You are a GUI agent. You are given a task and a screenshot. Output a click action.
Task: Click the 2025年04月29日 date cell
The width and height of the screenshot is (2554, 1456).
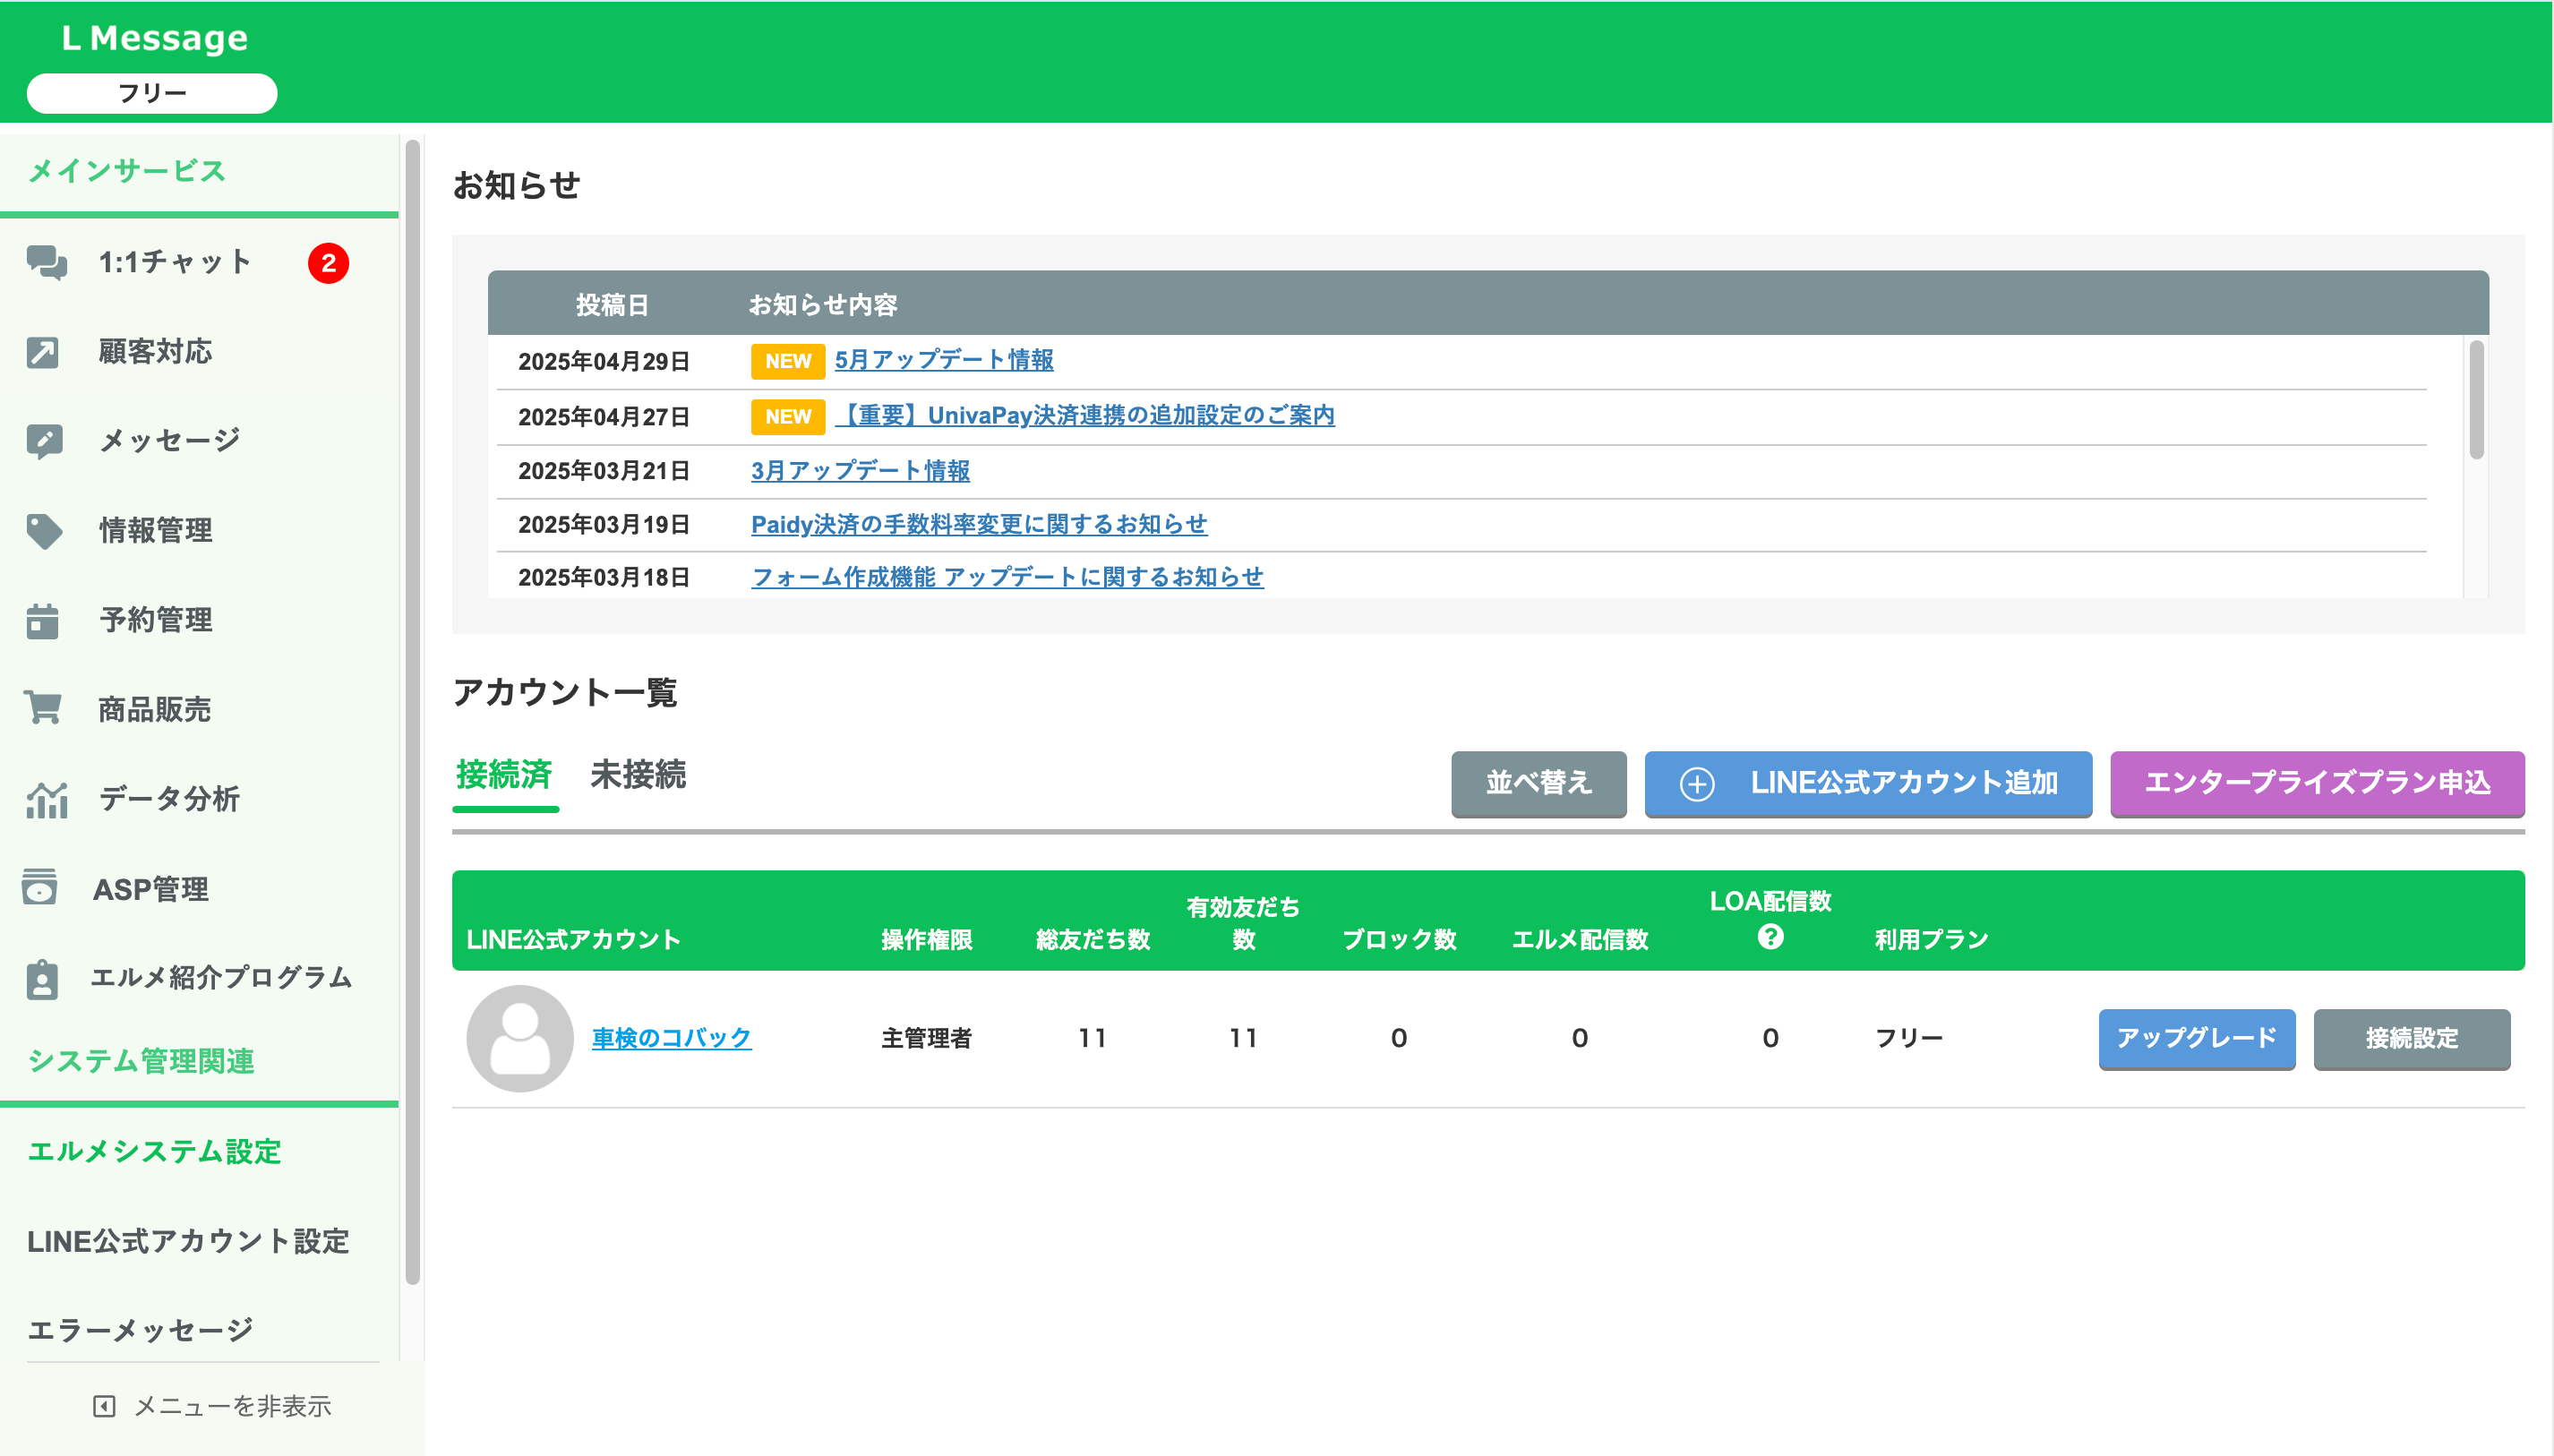tap(604, 361)
